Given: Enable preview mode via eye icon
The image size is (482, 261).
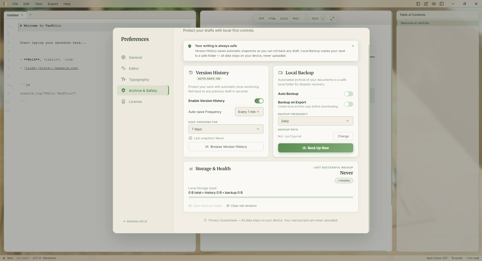Looking at the screenshot, I should (434, 4).
